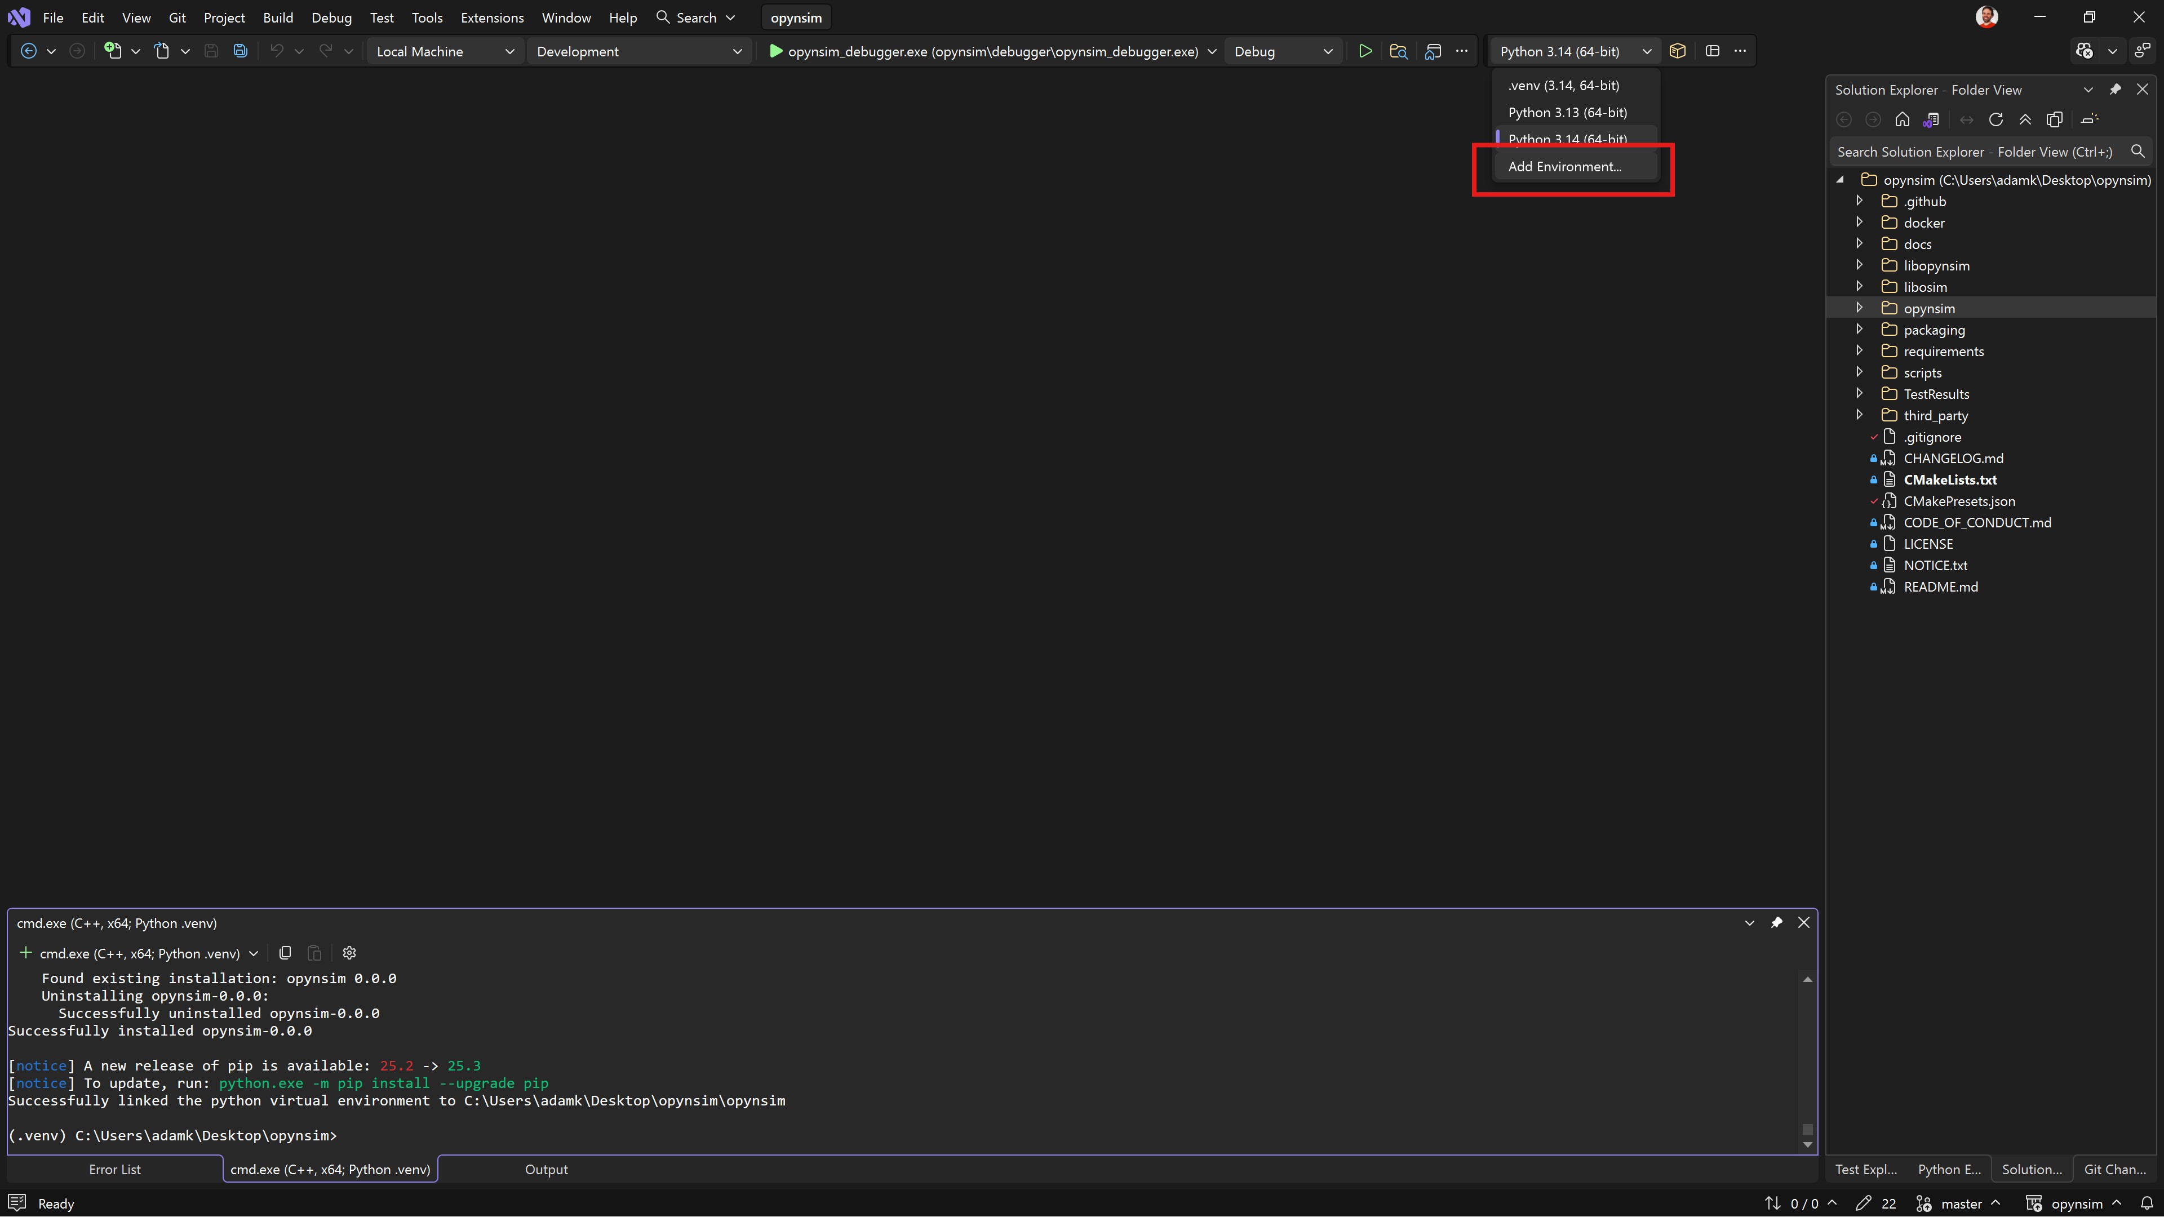Copy terminal text using copy icon

[x=286, y=952]
